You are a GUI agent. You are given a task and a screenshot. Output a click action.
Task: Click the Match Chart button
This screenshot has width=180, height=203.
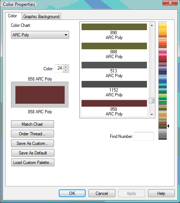(32, 124)
